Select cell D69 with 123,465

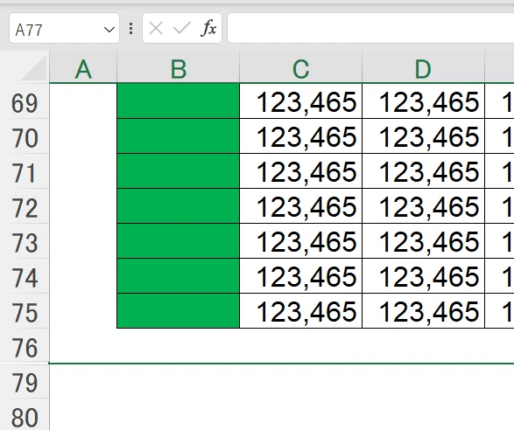pyautogui.click(x=423, y=101)
